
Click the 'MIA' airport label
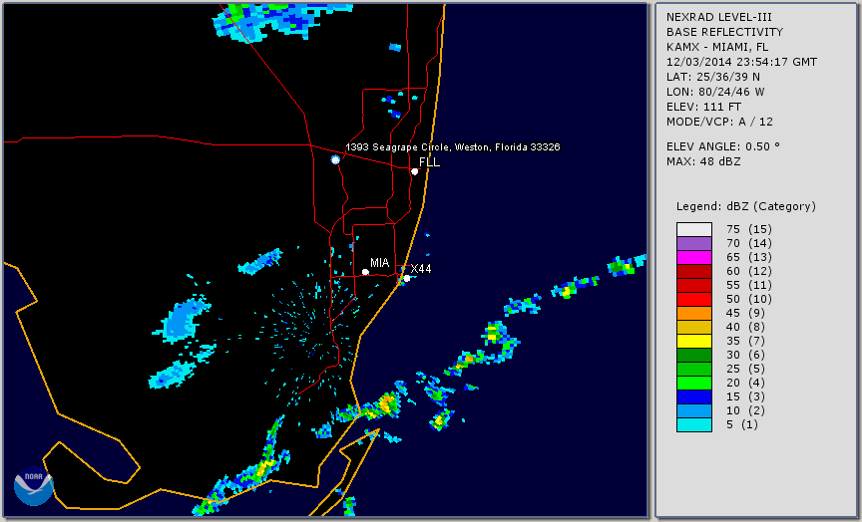(379, 263)
